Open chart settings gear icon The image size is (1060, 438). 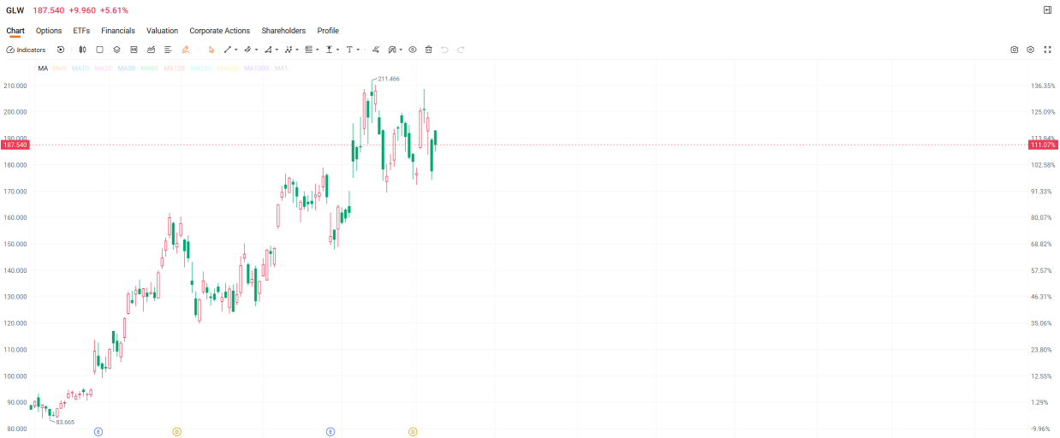pos(1031,50)
